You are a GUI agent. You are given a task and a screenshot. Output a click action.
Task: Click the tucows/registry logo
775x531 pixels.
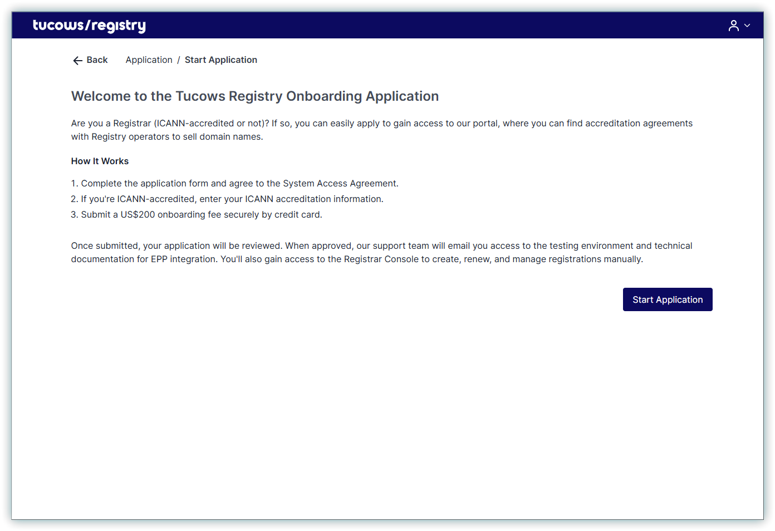click(89, 26)
